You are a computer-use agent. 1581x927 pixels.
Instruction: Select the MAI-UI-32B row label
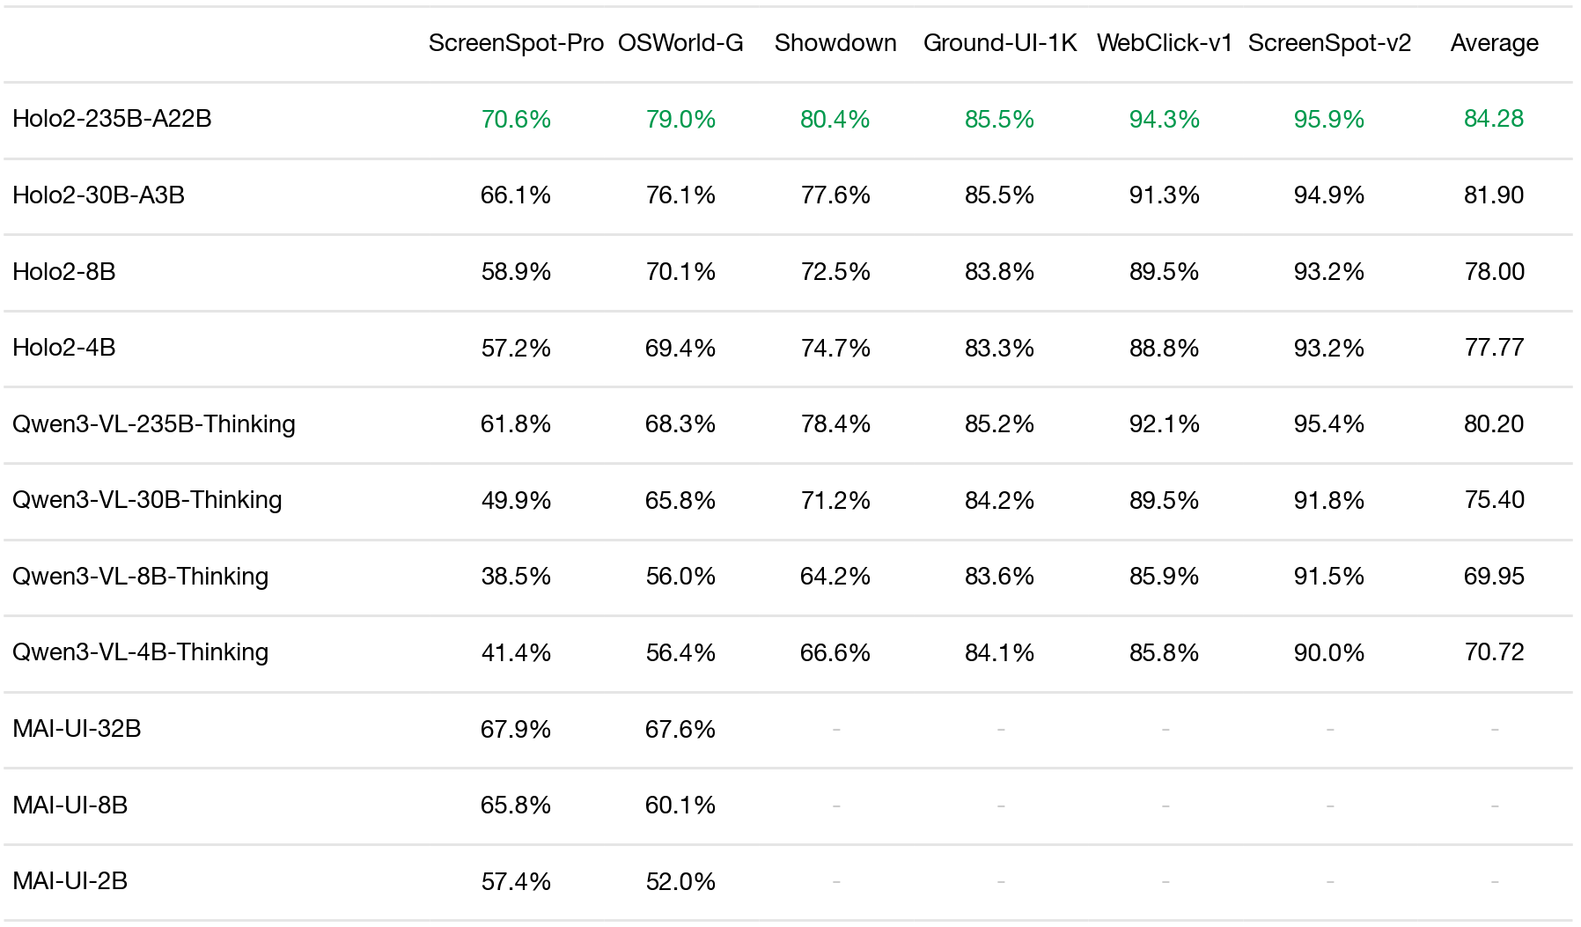point(77,729)
